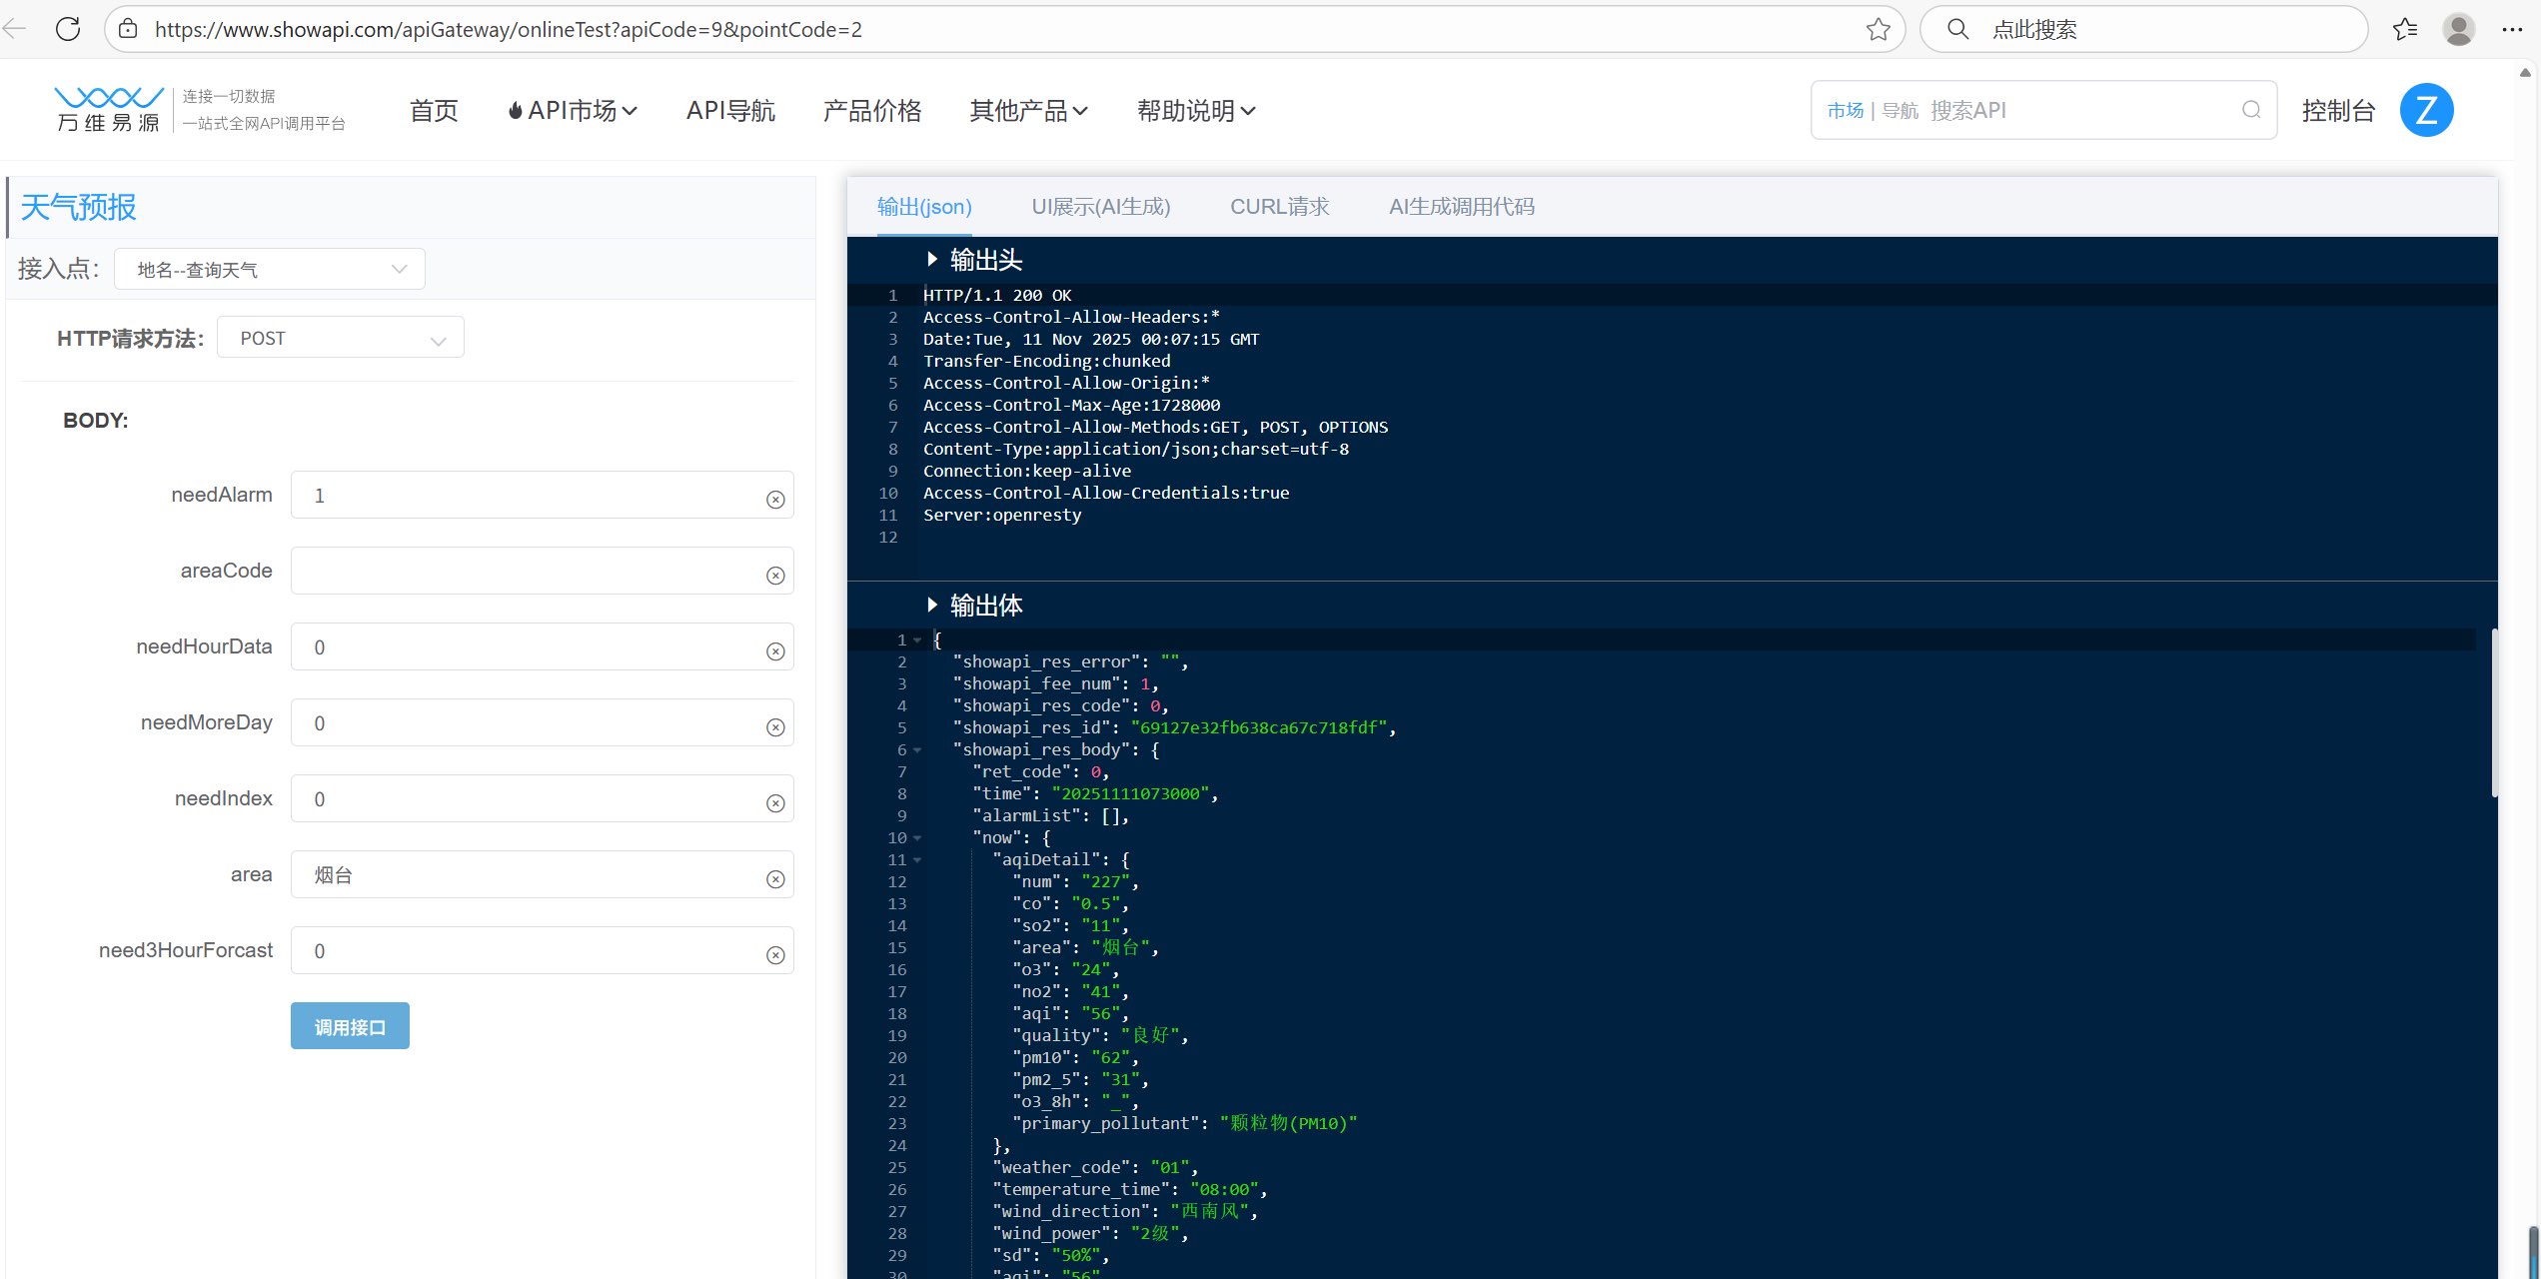Collapse the 输出头 section triangle
Viewport: 2541px width, 1279px height.
(x=932, y=260)
